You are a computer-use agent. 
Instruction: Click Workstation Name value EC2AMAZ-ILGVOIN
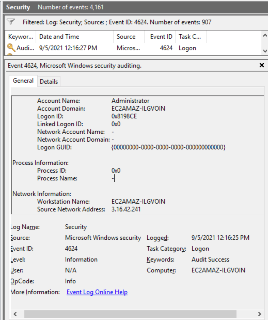pyautogui.click(x=138, y=202)
